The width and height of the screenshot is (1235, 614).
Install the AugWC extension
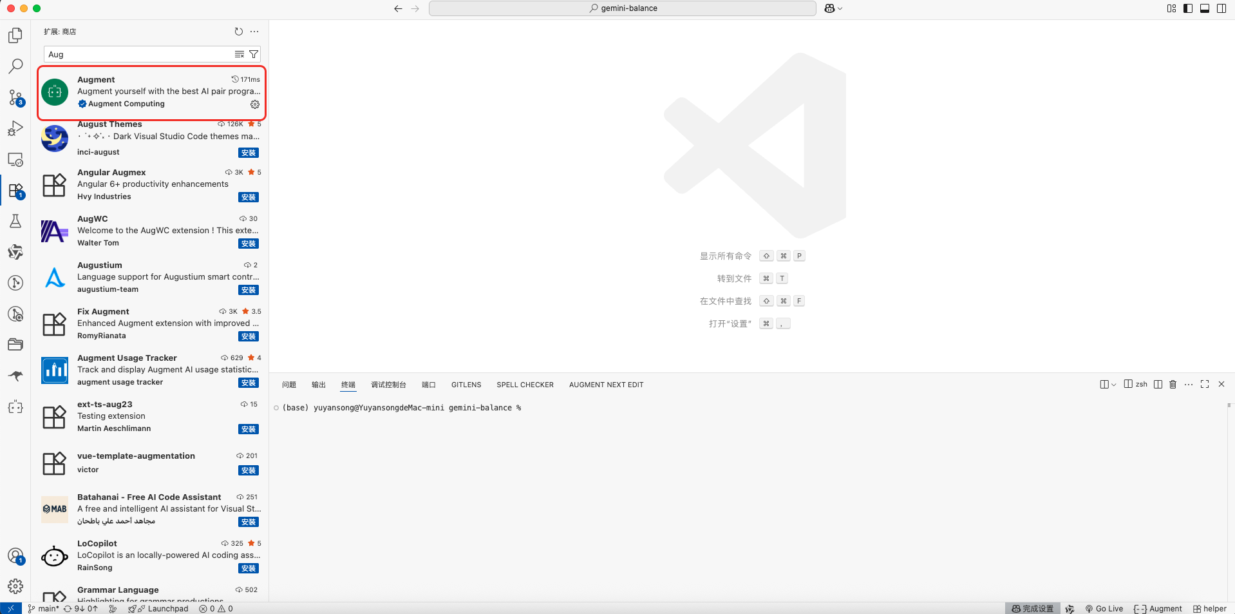[249, 244]
